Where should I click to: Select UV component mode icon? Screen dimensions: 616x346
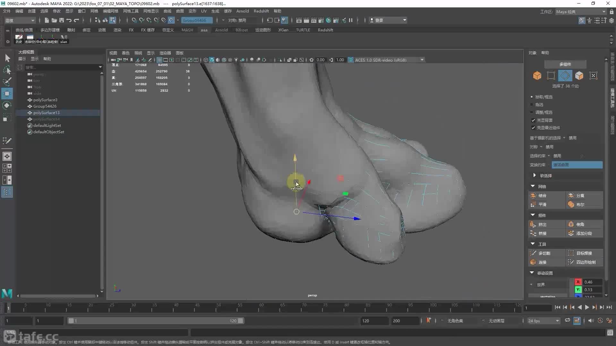(593, 76)
